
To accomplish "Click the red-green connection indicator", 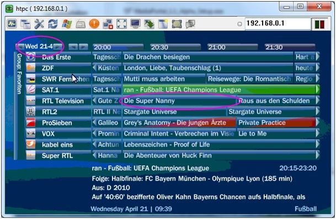I will [x=319, y=24].
